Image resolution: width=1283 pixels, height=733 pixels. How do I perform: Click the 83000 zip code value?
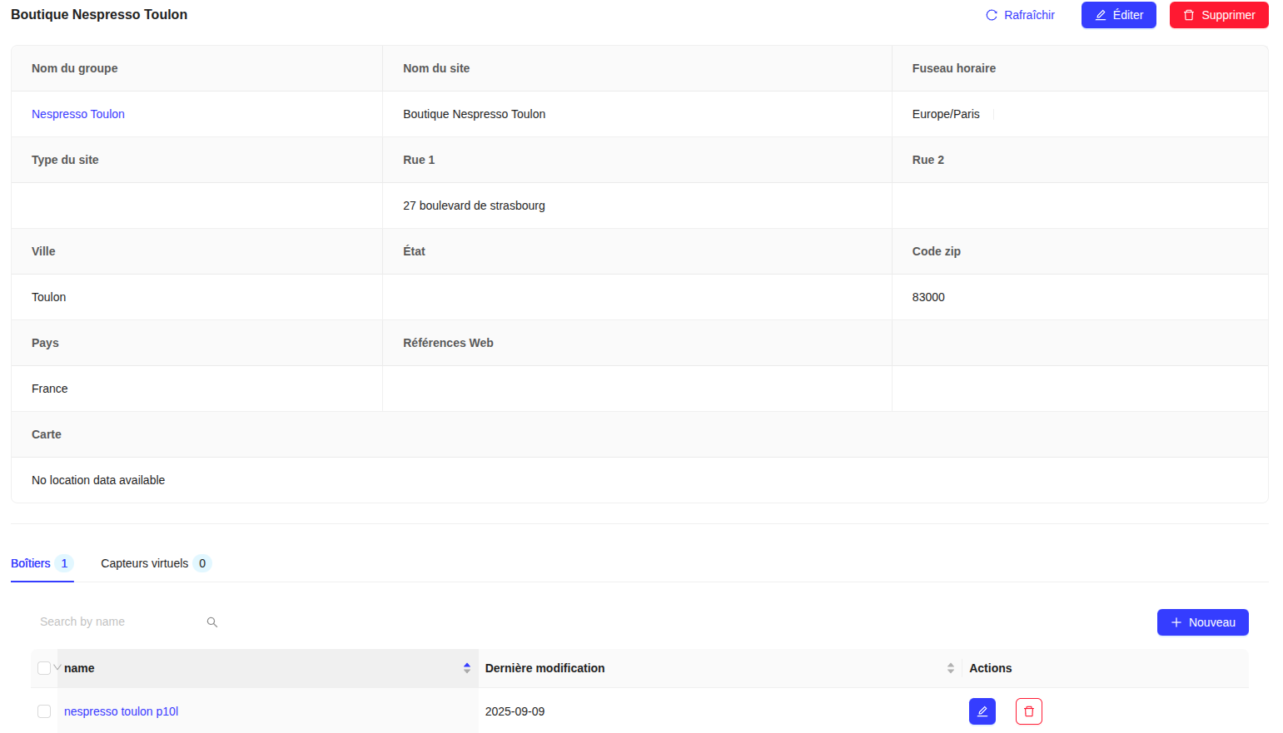click(928, 297)
